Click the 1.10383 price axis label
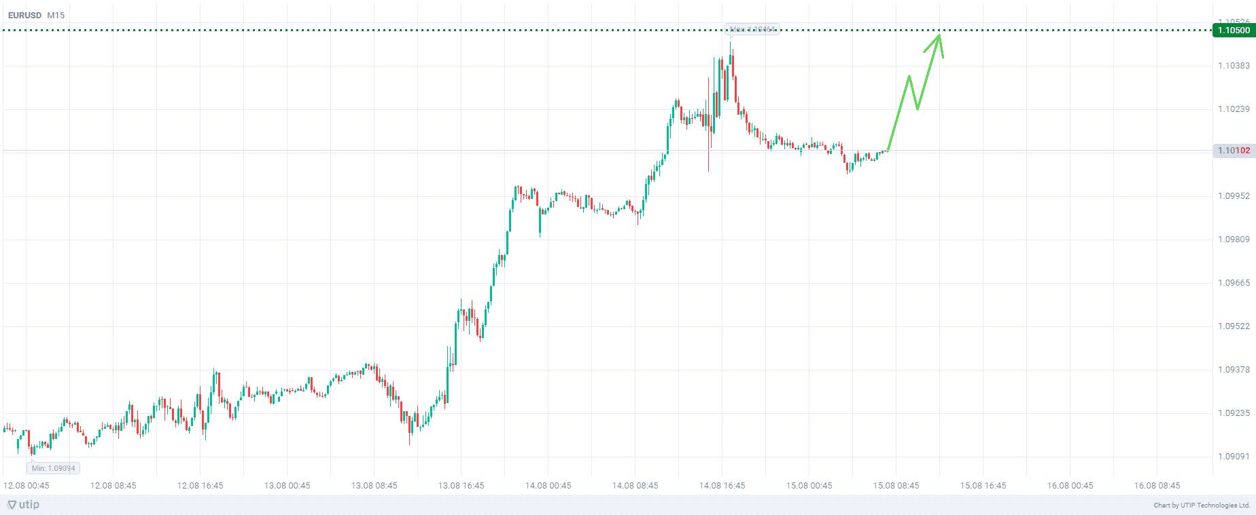The height and width of the screenshot is (515, 1256). (x=1233, y=66)
